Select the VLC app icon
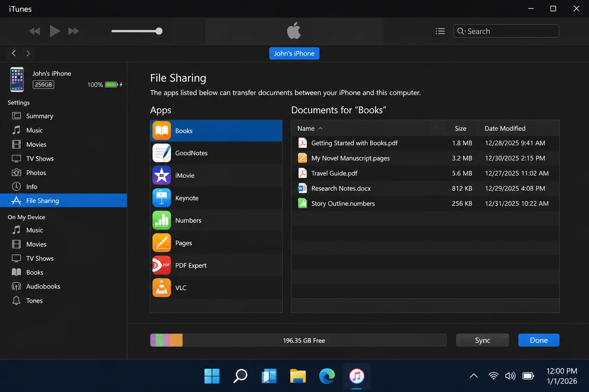Viewport: 589px width, 392px height. pyautogui.click(x=162, y=288)
